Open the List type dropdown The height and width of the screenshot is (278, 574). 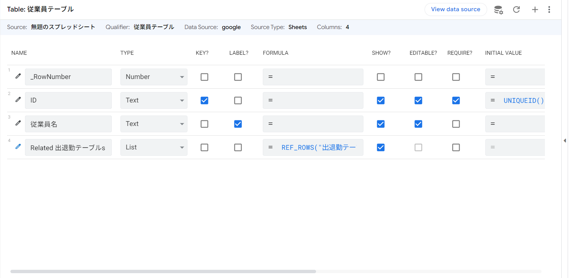point(154,147)
